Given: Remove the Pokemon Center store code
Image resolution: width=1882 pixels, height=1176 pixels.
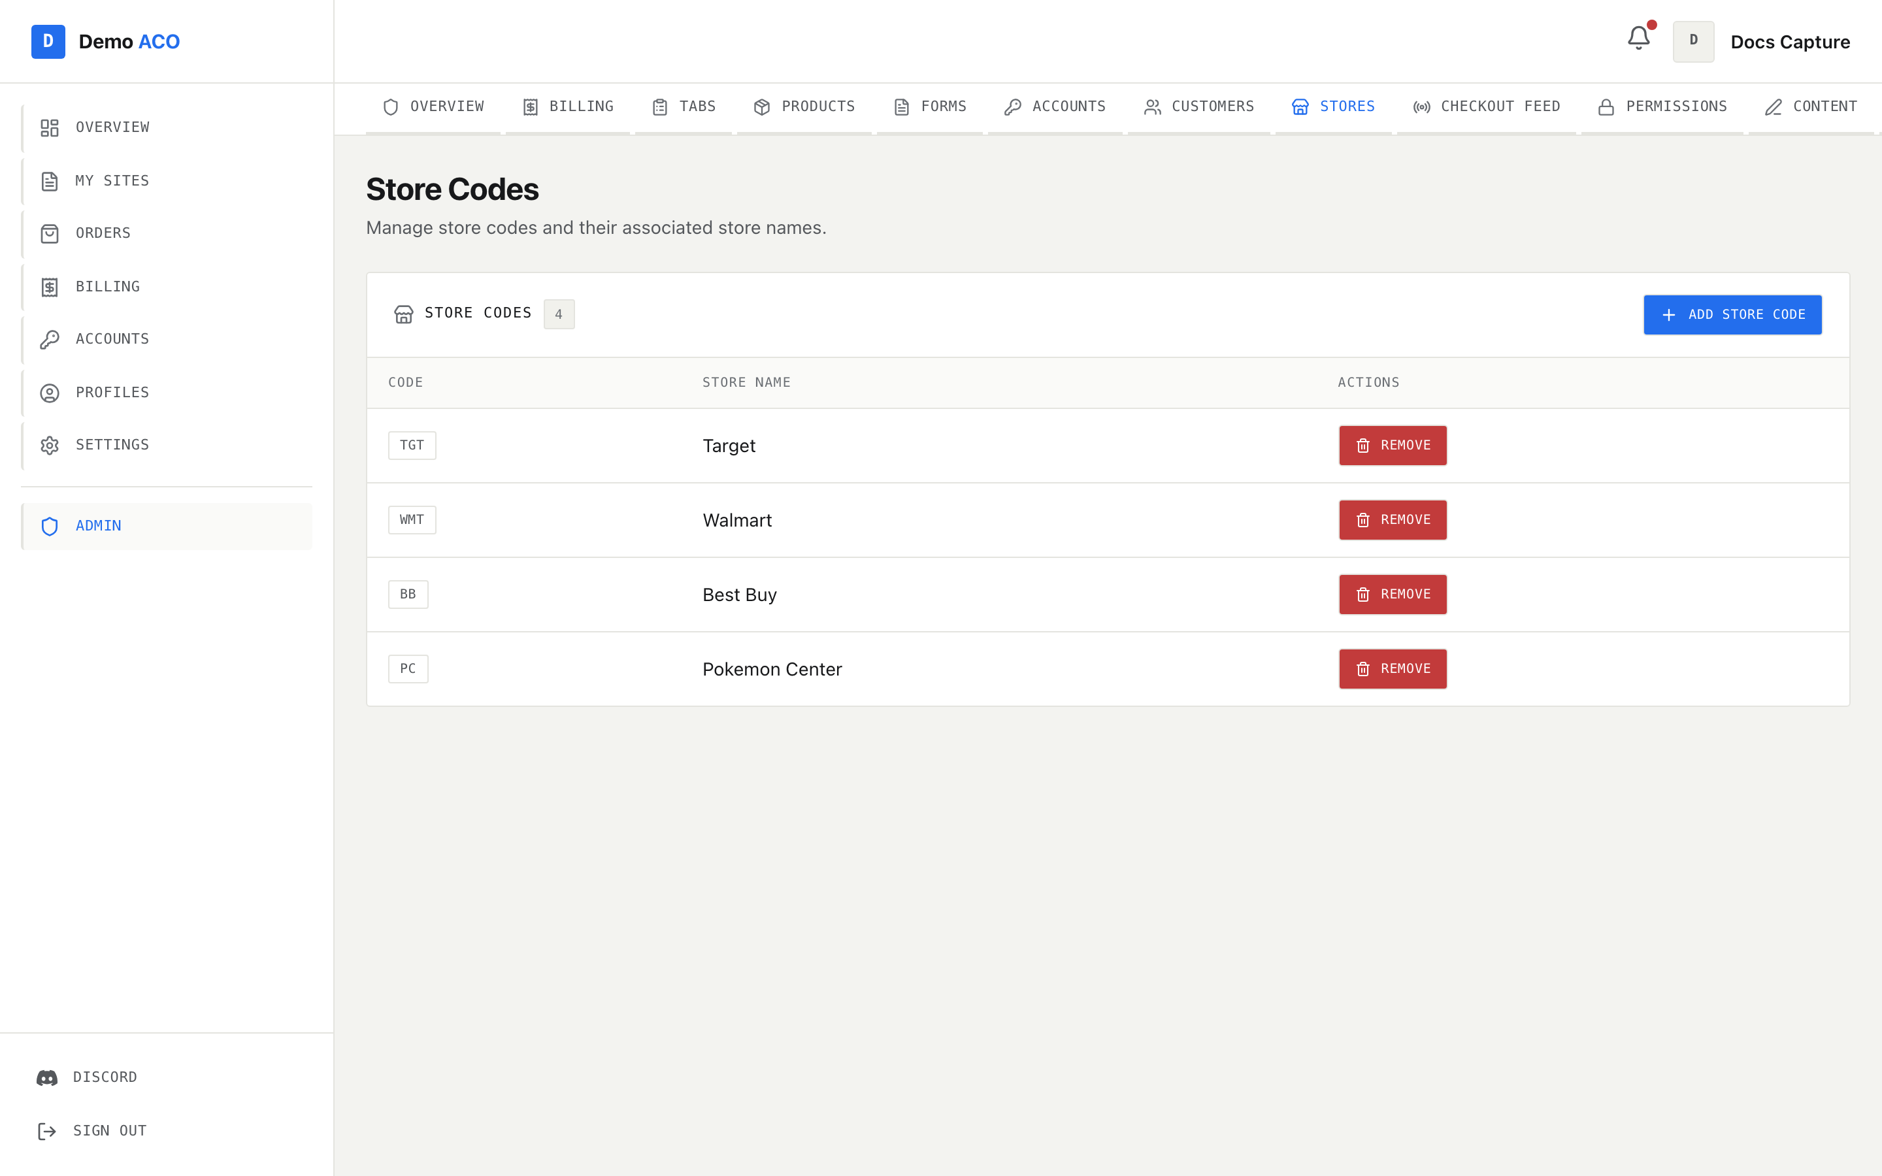Looking at the screenshot, I should pyautogui.click(x=1392, y=669).
